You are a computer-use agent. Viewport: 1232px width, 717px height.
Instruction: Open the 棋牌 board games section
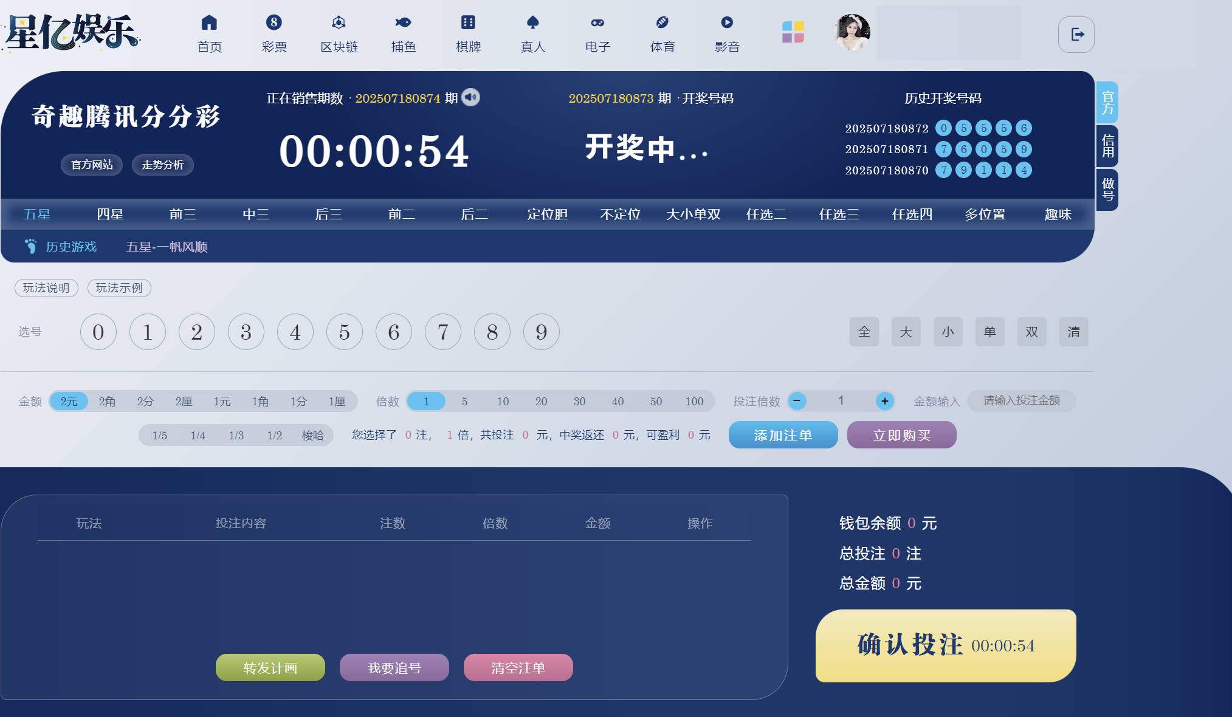[467, 33]
